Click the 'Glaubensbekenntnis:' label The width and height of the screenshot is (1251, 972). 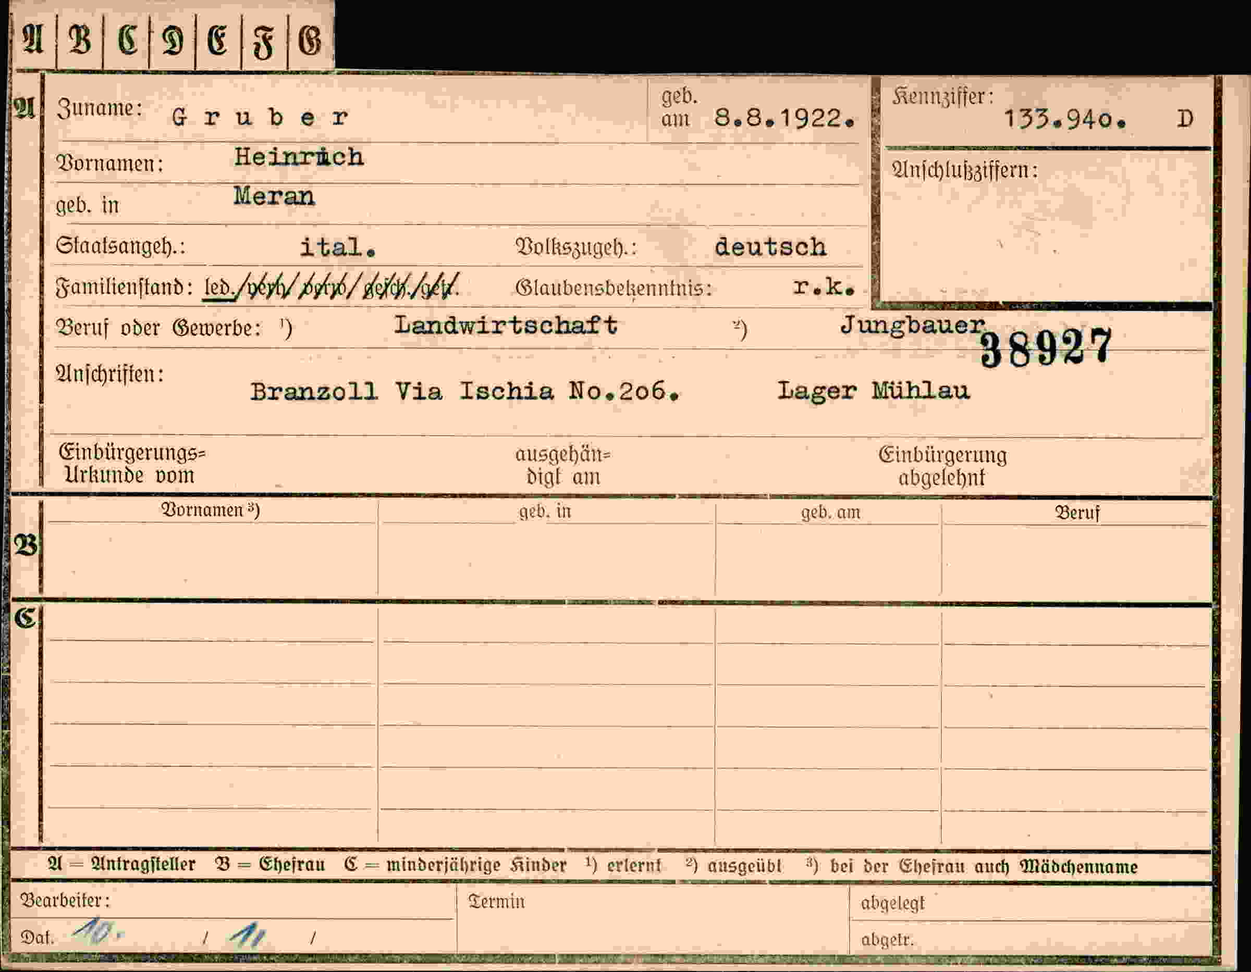coord(614,288)
